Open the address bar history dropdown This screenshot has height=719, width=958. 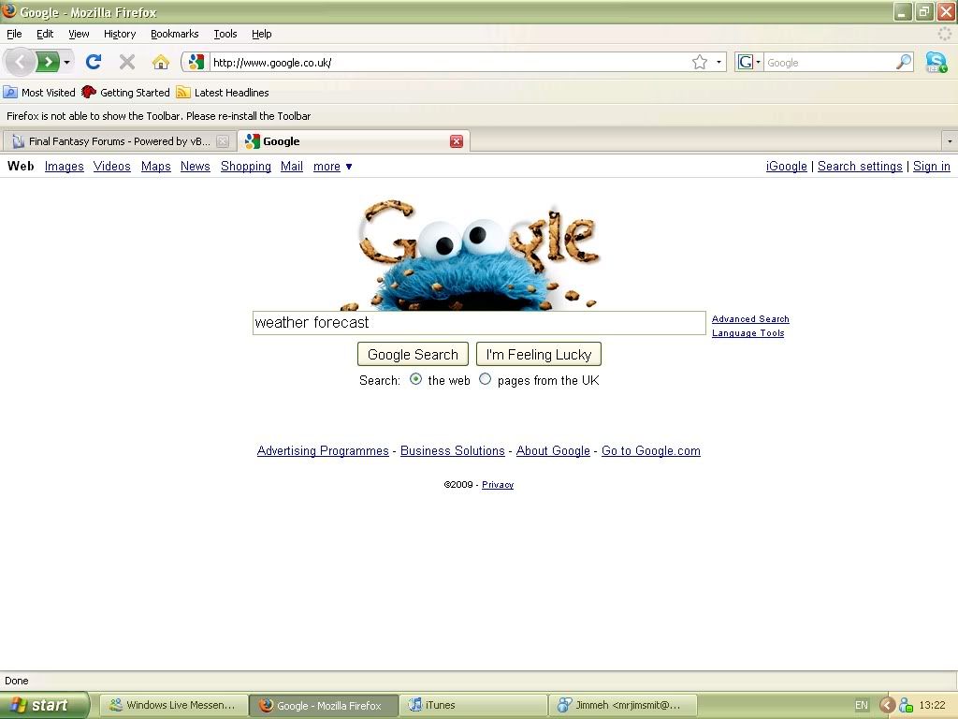tap(718, 62)
